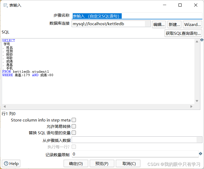The height and width of the screenshot is (169, 204).
Task: Click the 新建... connection button
Action: click(x=174, y=24)
